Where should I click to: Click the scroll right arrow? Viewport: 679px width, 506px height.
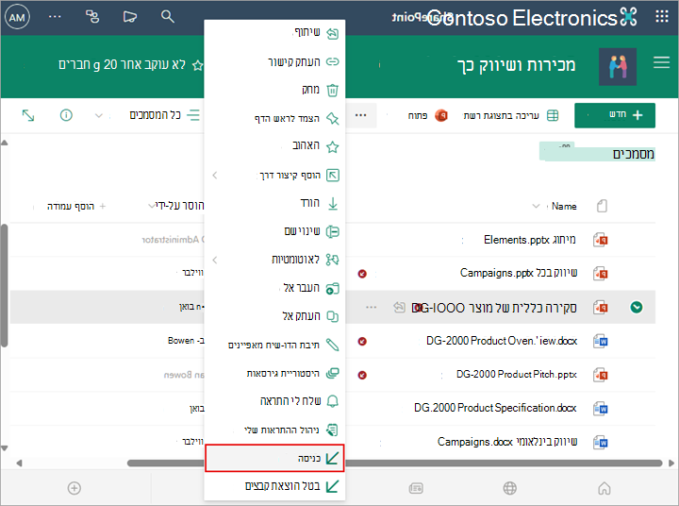point(671,464)
